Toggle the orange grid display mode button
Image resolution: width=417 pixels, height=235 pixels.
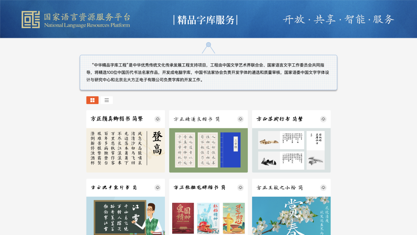(92, 100)
